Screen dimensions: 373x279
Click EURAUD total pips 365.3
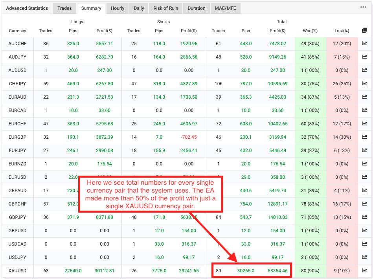point(246,97)
